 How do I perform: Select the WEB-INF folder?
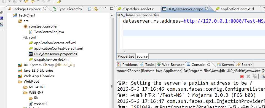tap(33, 93)
